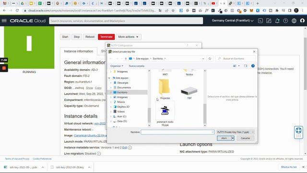Image resolution: width=307 pixels, height=173 pixels.
Task: Click the Edit link for Instance metadata service
Action: pos(125,148)
